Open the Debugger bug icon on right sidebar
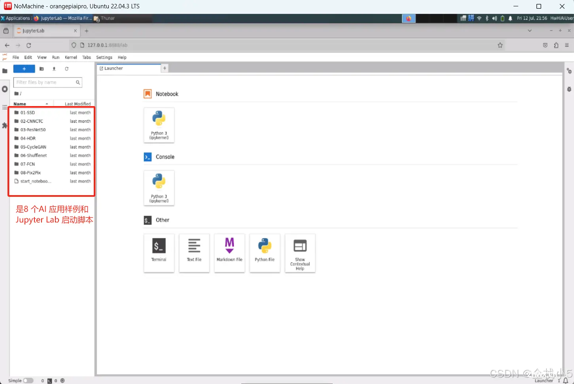 [569, 89]
